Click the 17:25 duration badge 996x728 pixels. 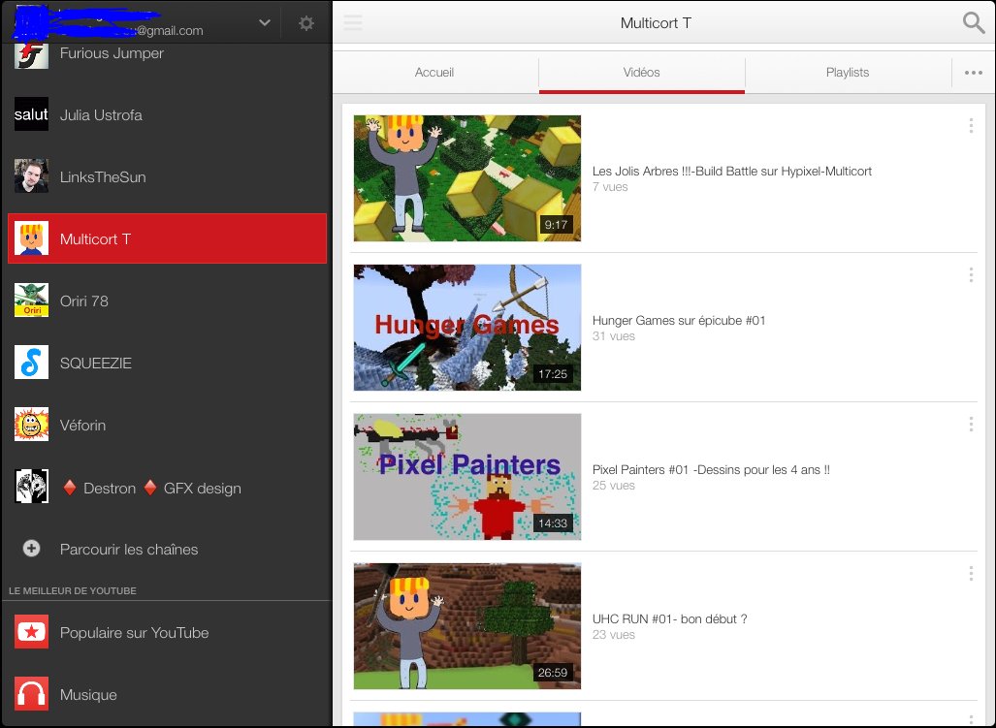pos(553,374)
